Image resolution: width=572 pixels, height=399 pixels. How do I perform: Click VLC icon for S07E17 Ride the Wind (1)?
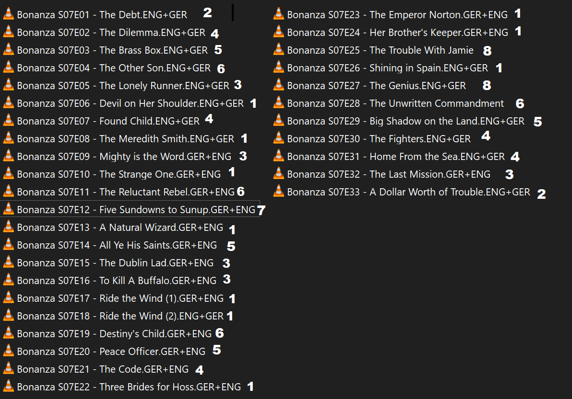[8, 298]
